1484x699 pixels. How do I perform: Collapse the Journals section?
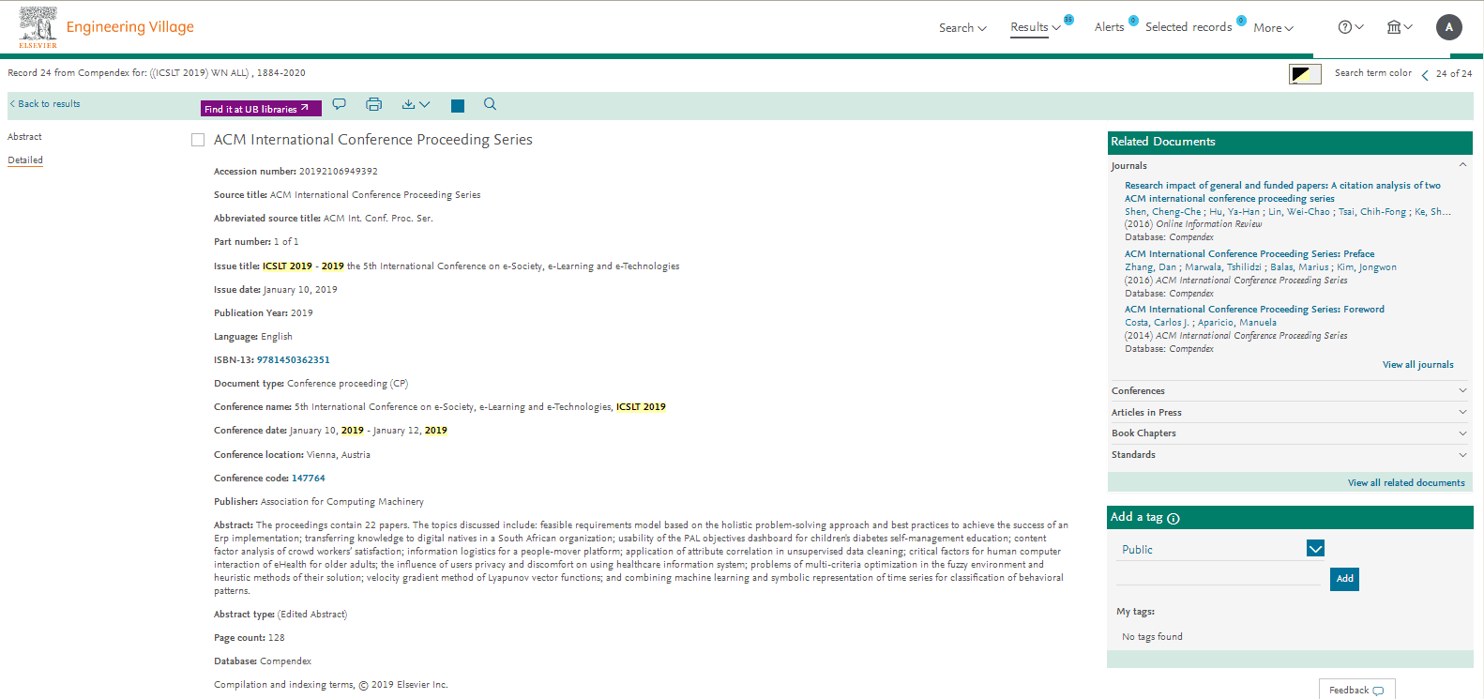click(x=1462, y=165)
